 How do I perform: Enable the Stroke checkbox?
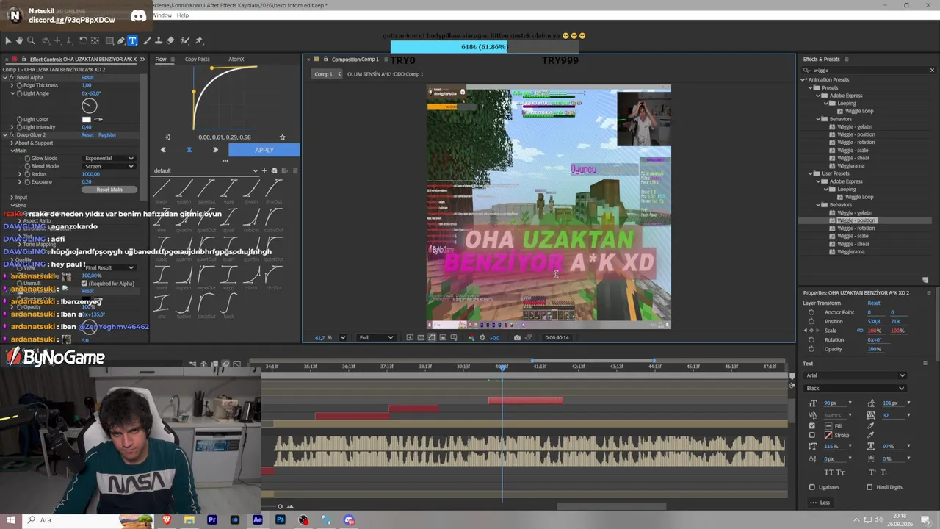811,435
